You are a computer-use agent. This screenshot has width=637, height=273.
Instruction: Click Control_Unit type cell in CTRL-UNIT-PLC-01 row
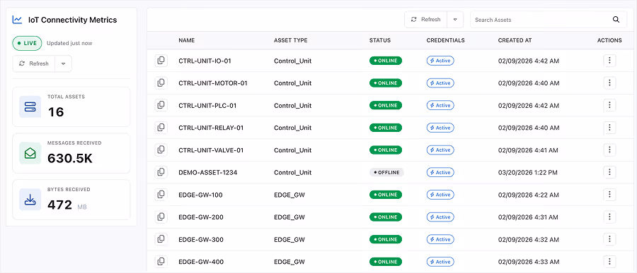292,105
